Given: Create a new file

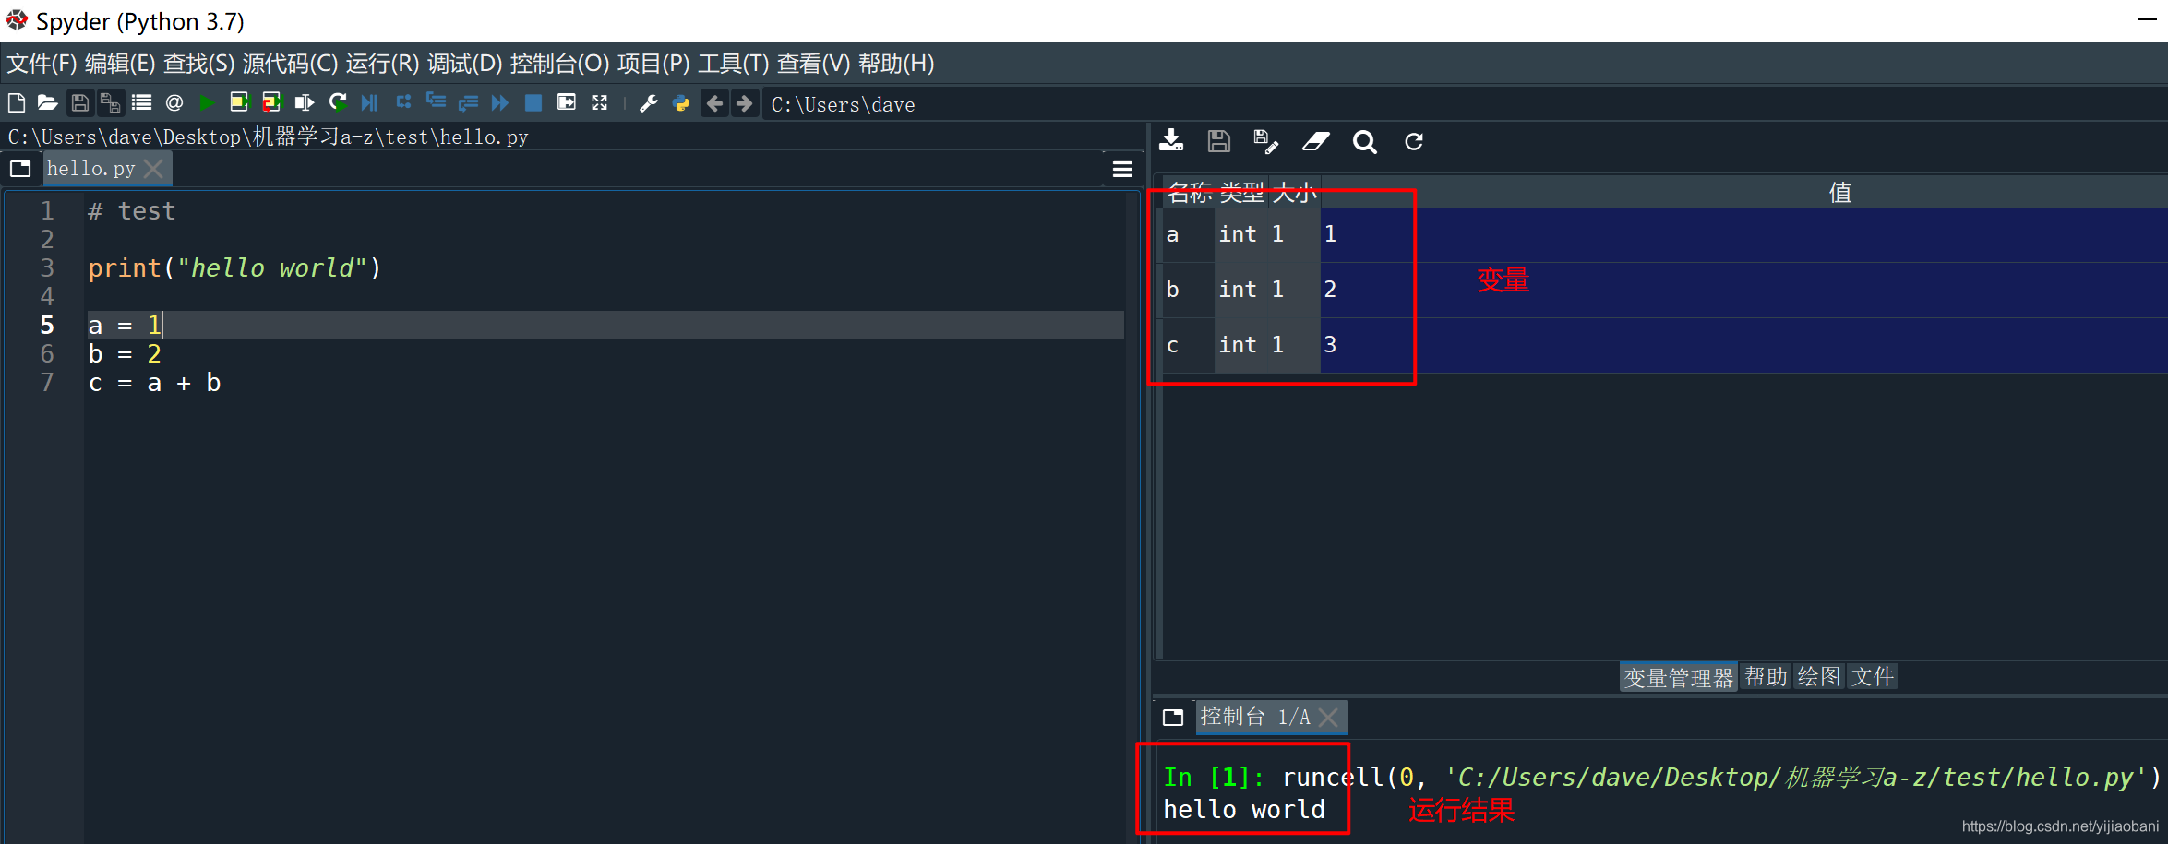Looking at the screenshot, I should (16, 102).
